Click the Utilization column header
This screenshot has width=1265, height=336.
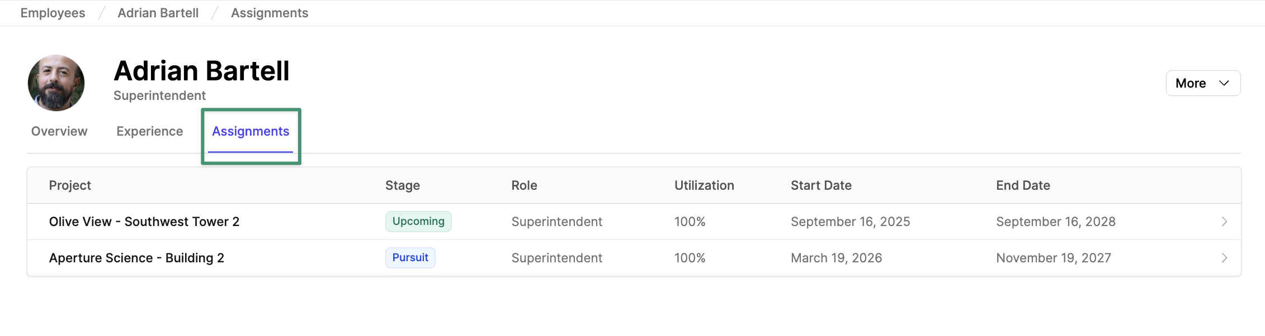point(704,185)
